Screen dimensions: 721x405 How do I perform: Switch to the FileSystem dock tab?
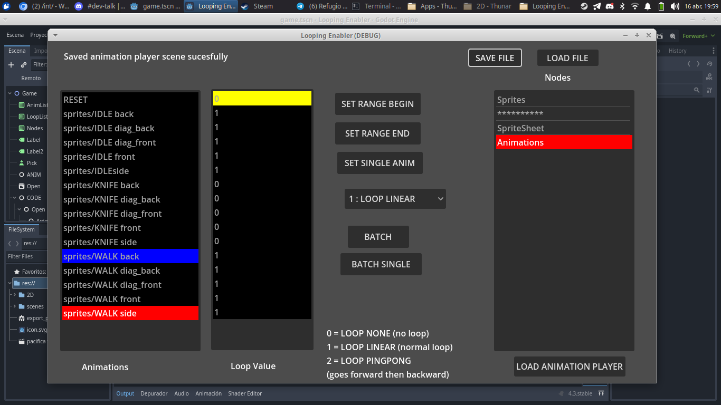pos(22,229)
